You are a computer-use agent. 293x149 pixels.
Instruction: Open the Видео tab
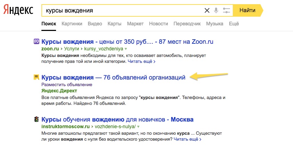(95, 24)
